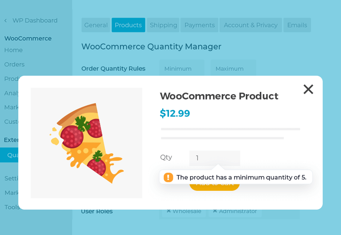
Task: Focus the Qty input field
Action: (x=214, y=158)
